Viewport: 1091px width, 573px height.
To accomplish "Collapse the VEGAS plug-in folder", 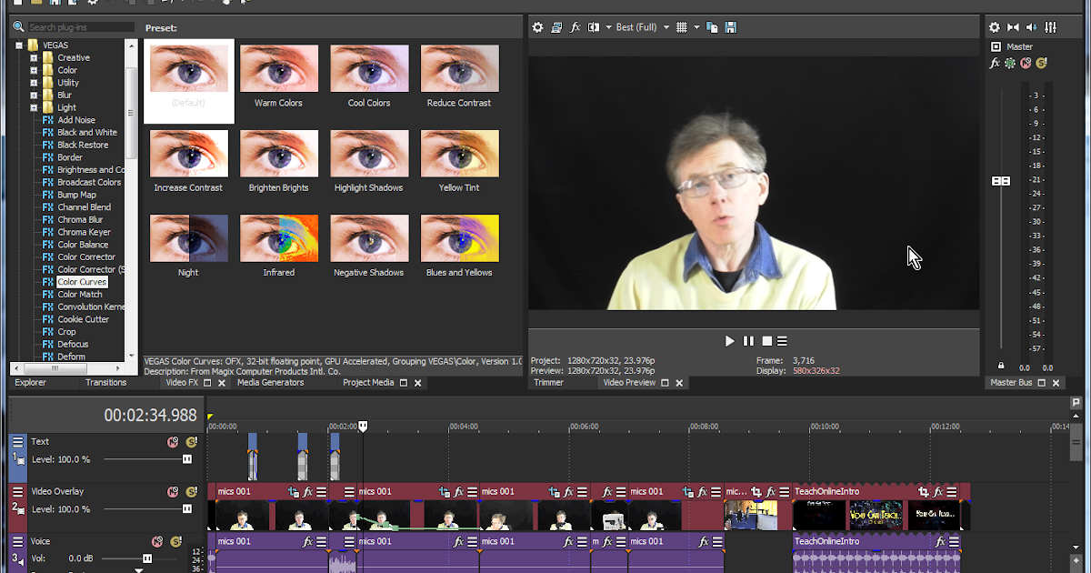I will click(x=18, y=45).
